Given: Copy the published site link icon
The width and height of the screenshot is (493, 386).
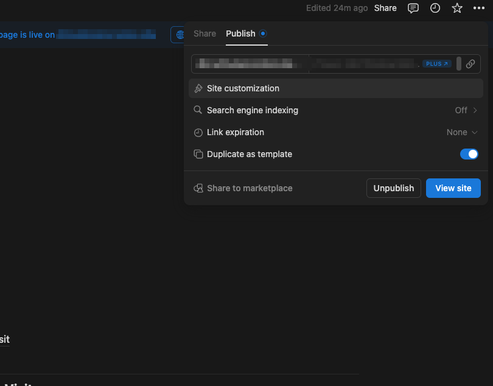Looking at the screenshot, I should coord(470,64).
